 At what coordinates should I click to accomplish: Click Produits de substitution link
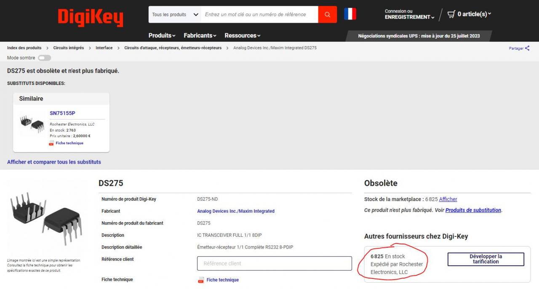tap(473, 210)
